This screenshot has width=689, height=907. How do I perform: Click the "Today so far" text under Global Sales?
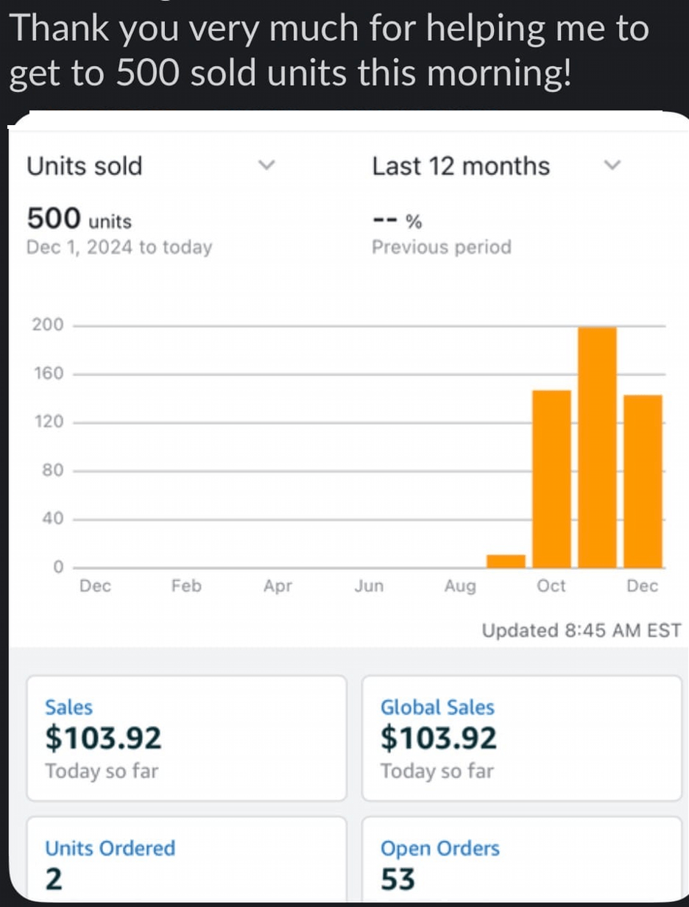coord(437,772)
